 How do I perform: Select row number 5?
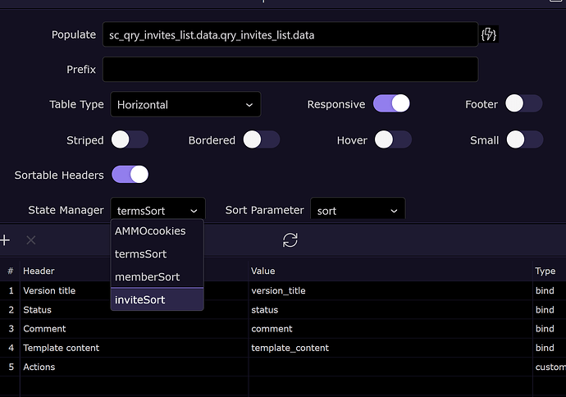coord(11,367)
